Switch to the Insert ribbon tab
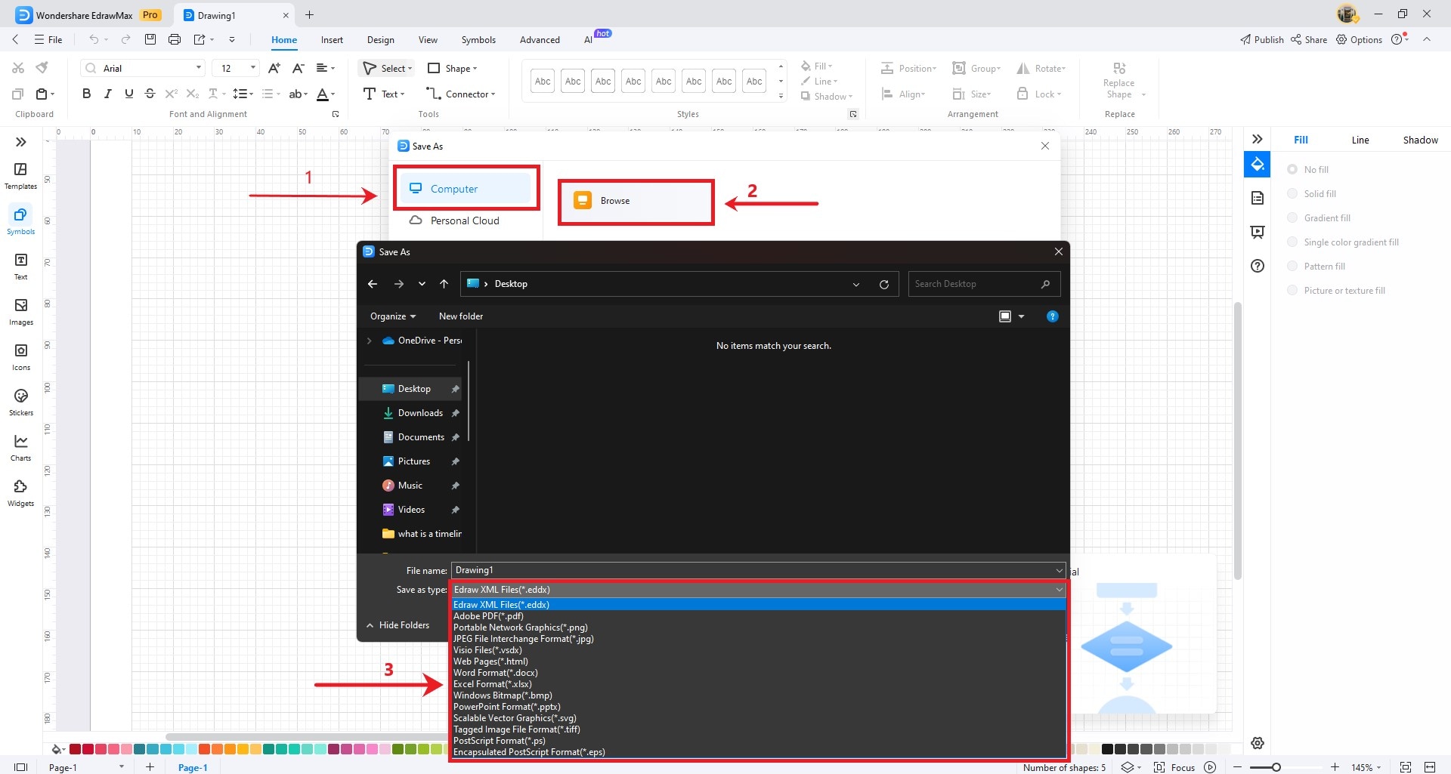1451x774 pixels. 332,40
